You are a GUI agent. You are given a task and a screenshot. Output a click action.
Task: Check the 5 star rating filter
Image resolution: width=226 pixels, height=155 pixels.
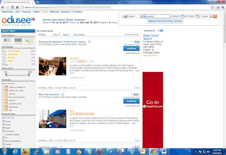click(x=3, y=51)
